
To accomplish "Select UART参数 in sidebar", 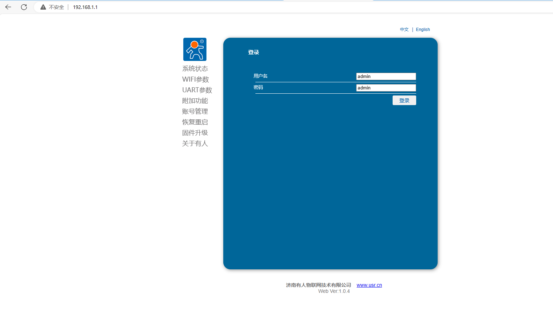I will (x=197, y=90).
